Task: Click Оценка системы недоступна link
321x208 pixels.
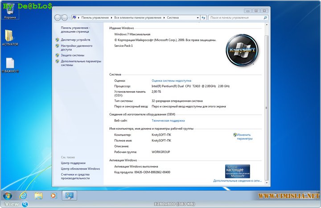Action: pos(171,81)
